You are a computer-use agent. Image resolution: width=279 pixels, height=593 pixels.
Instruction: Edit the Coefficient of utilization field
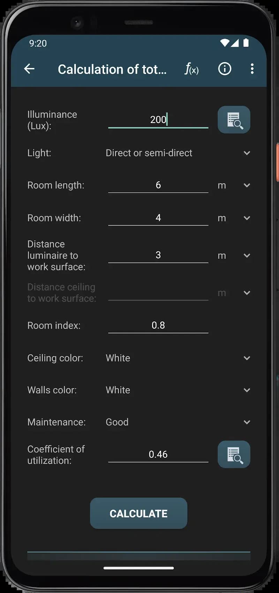coord(158,454)
